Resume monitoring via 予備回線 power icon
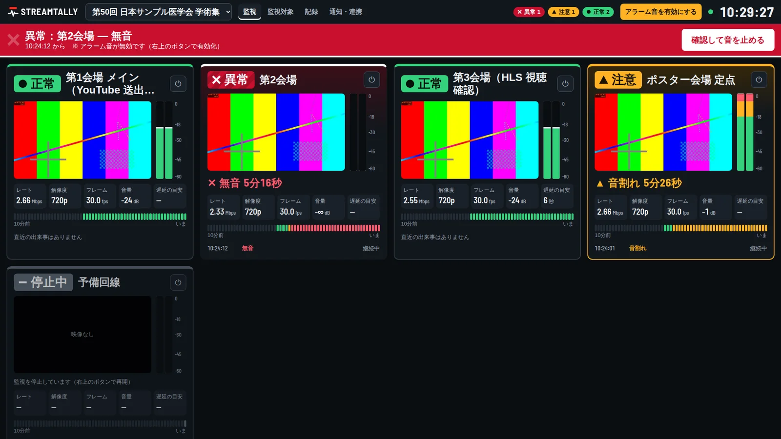This screenshot has height=439, width=781. tap(178, 282)
